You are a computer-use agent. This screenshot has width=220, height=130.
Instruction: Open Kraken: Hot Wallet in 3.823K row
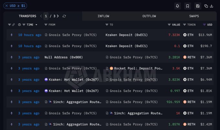(74, 80)
